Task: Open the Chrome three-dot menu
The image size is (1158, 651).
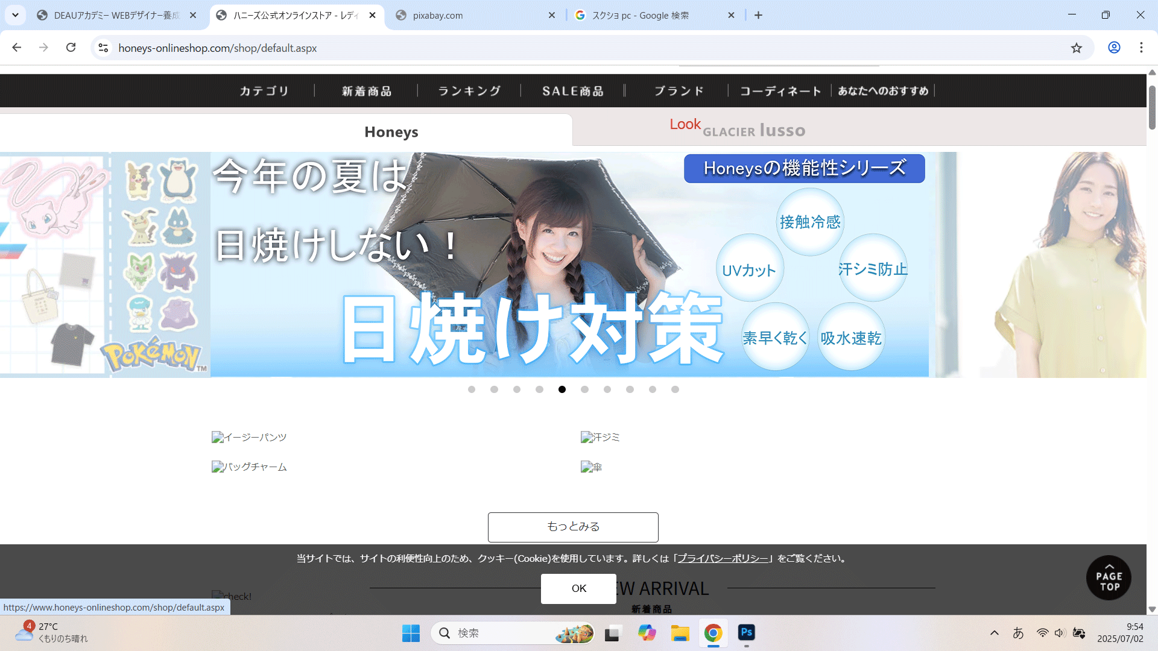Action: (1141, 48)
